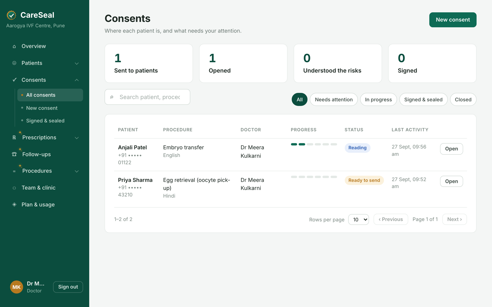Open Signed & sealed sidebar item

pos(50,121)
